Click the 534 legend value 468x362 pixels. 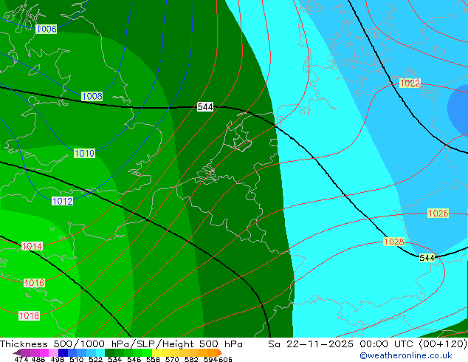click(114, 359)
